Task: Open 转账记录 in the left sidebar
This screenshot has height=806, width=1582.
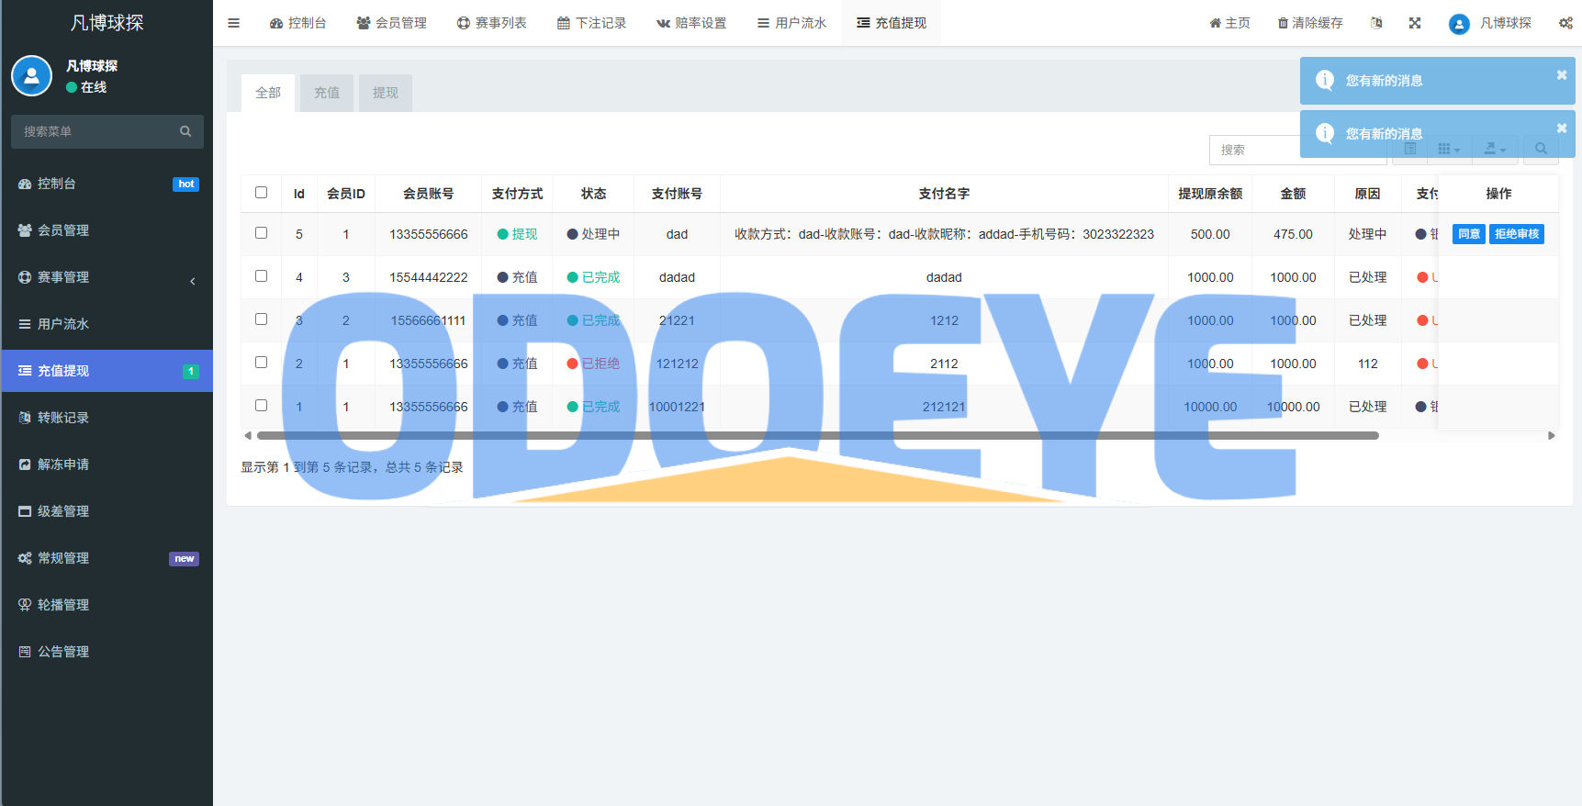Action: click(107, 418)
